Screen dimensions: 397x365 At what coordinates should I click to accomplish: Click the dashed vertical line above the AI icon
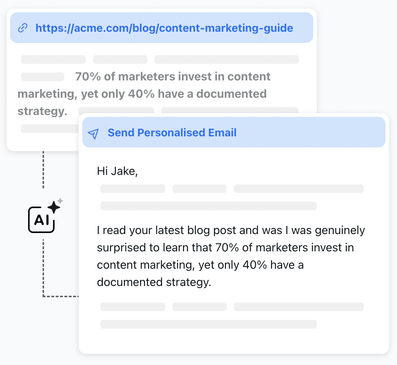(43, 170)
